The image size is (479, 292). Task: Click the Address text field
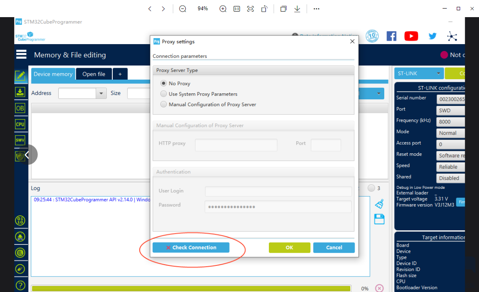coord(77,93)
